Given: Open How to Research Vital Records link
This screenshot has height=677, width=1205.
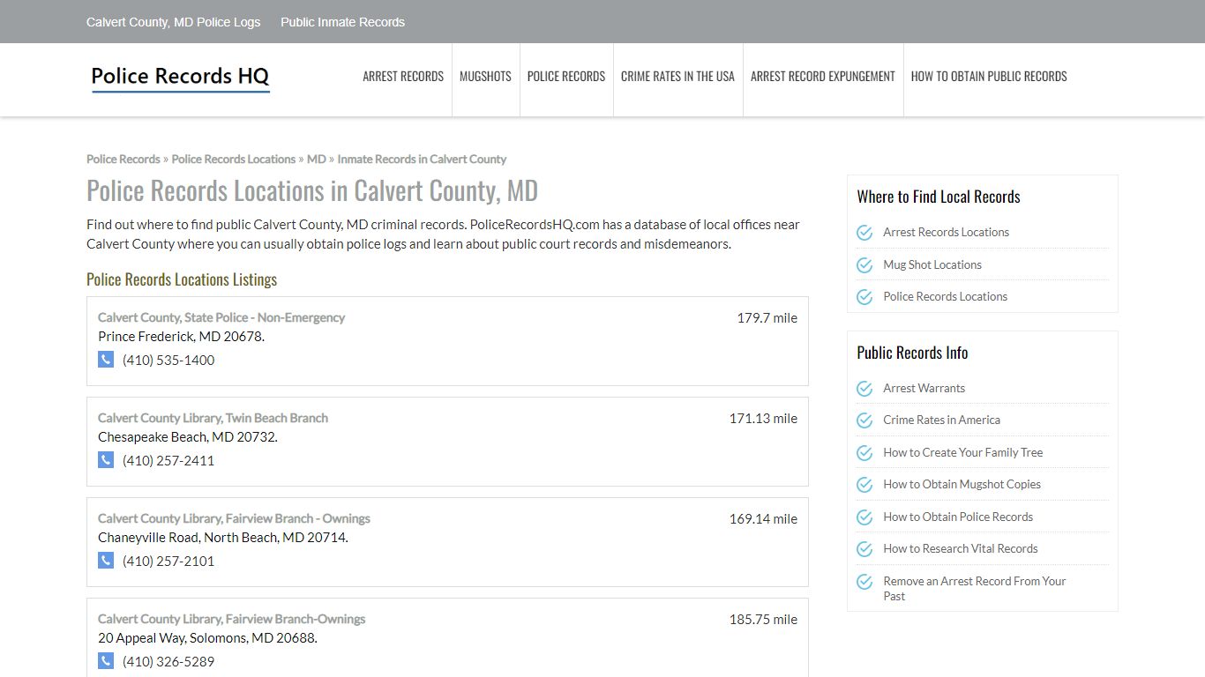Looking at the screenshot, I should (961, 548).
